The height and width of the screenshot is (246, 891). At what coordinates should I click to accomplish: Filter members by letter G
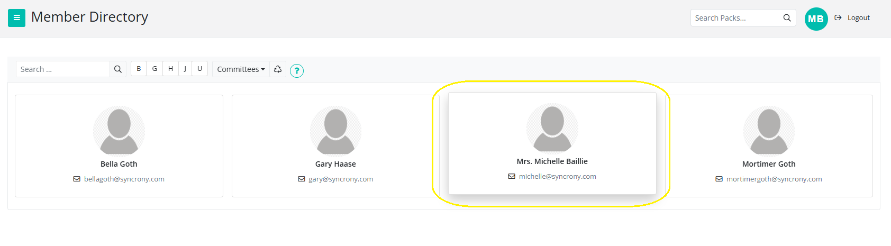coord(154,69)
